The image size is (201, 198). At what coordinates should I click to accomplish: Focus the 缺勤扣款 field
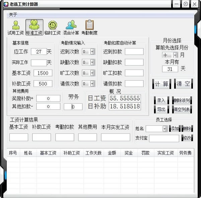click(x=134, y=62)
